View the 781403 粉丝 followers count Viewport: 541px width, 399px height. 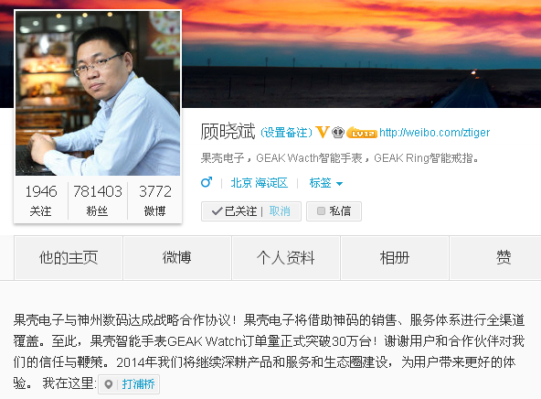click(x=98, y=200)
